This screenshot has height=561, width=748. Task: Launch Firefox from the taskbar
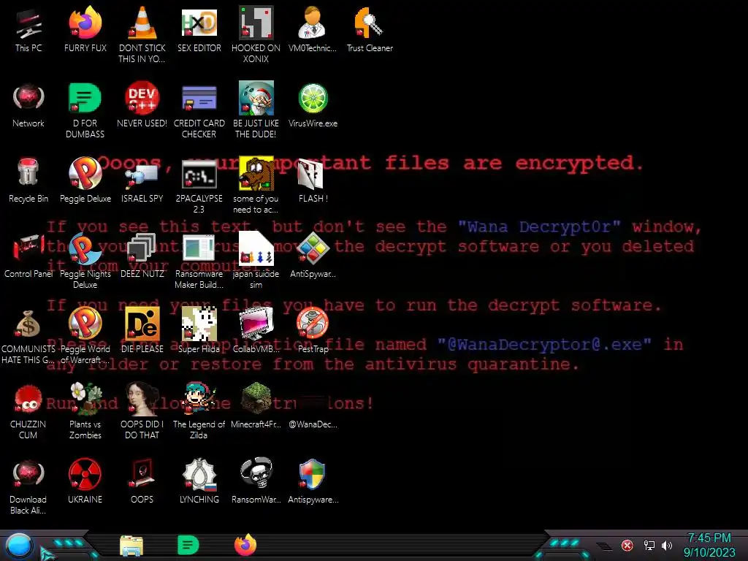click(245, 545)
